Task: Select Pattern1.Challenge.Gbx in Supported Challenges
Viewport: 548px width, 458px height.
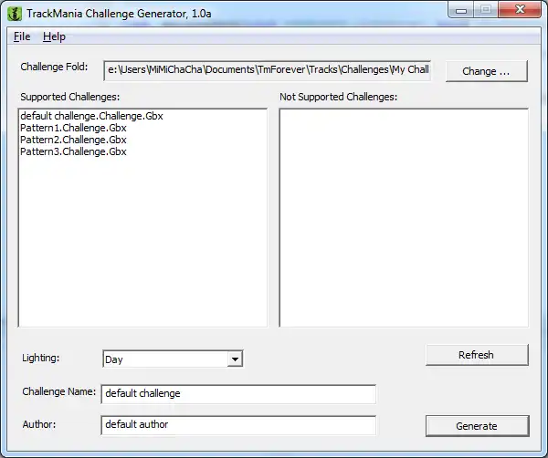Action: 73,128
